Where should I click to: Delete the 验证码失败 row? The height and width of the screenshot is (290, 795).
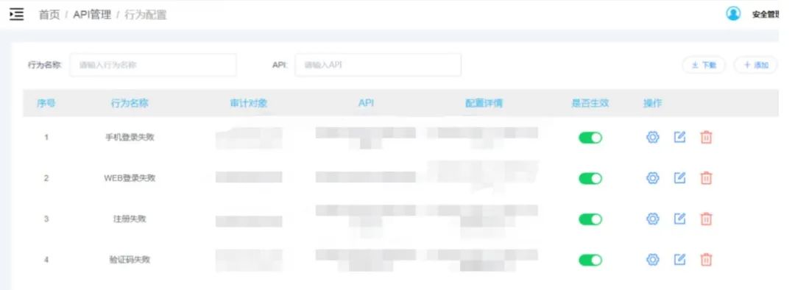point(706,260)
